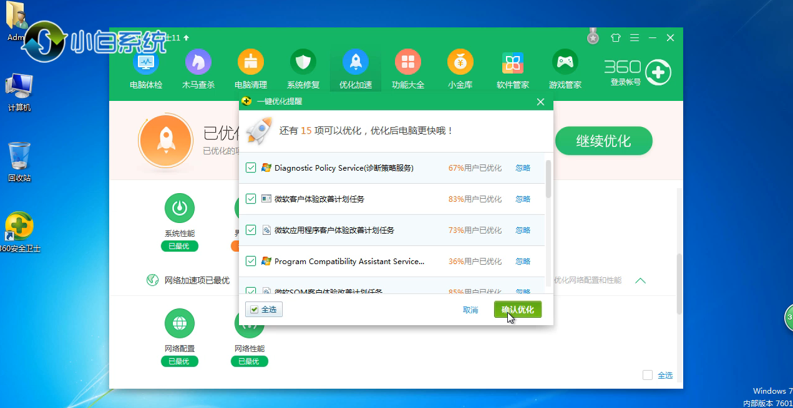Viewport: 793px width, 408px height.
Task: Collapse the 网络加速 section chevron
Action: point(640,280)
